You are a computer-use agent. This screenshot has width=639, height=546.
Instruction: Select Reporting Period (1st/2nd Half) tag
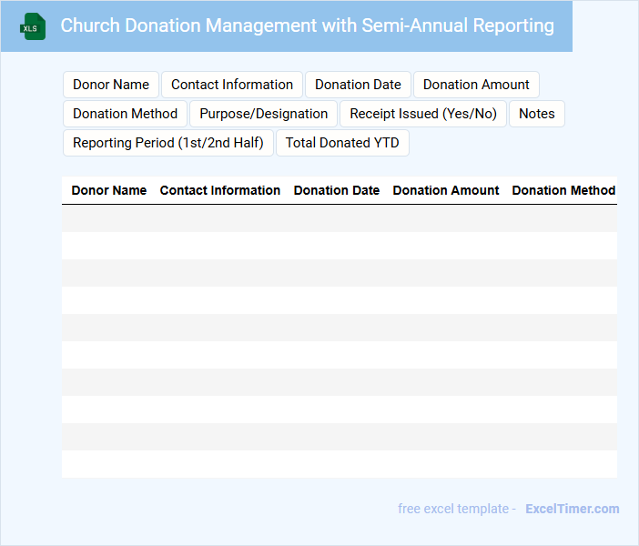pos(168,143)
